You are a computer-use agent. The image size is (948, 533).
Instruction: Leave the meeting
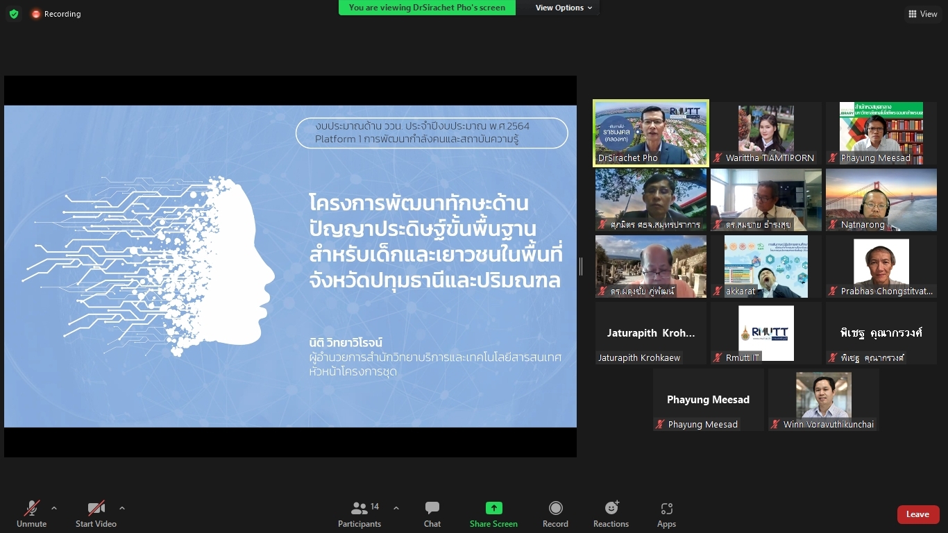tap(917, 514)
